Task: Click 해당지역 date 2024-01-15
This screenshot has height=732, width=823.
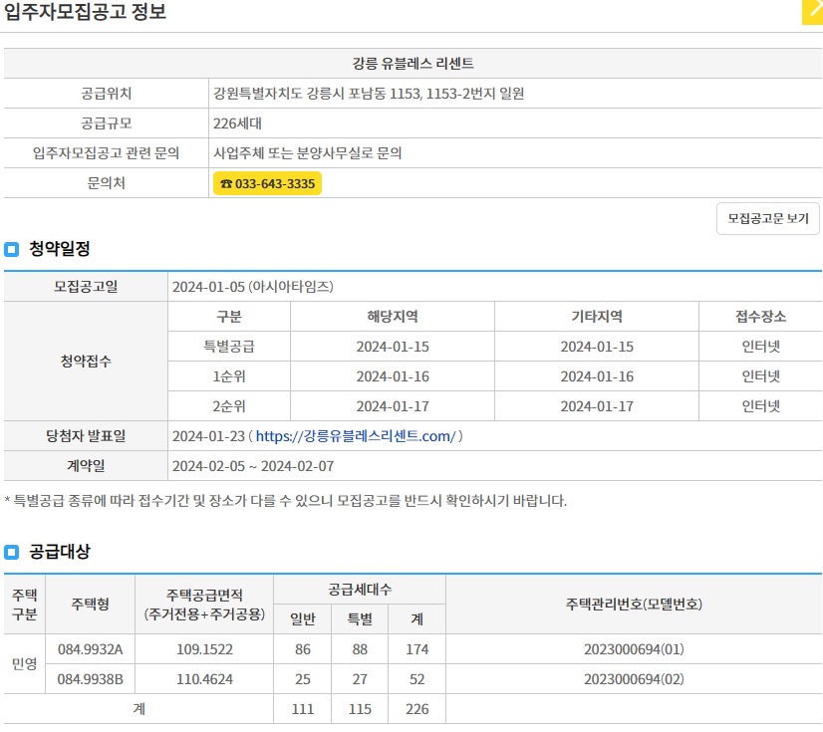Action: tap(393, 347)
